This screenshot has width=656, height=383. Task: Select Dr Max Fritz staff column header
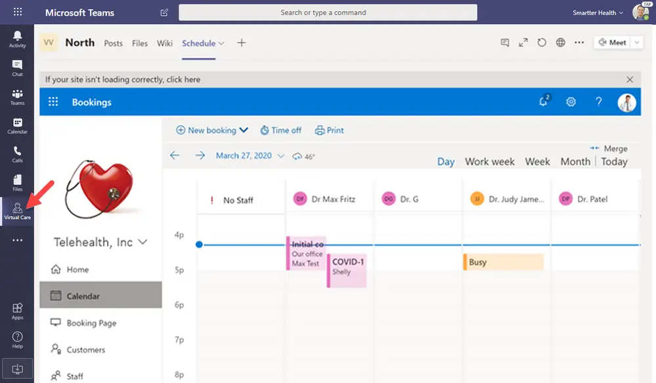click(330, 199)
